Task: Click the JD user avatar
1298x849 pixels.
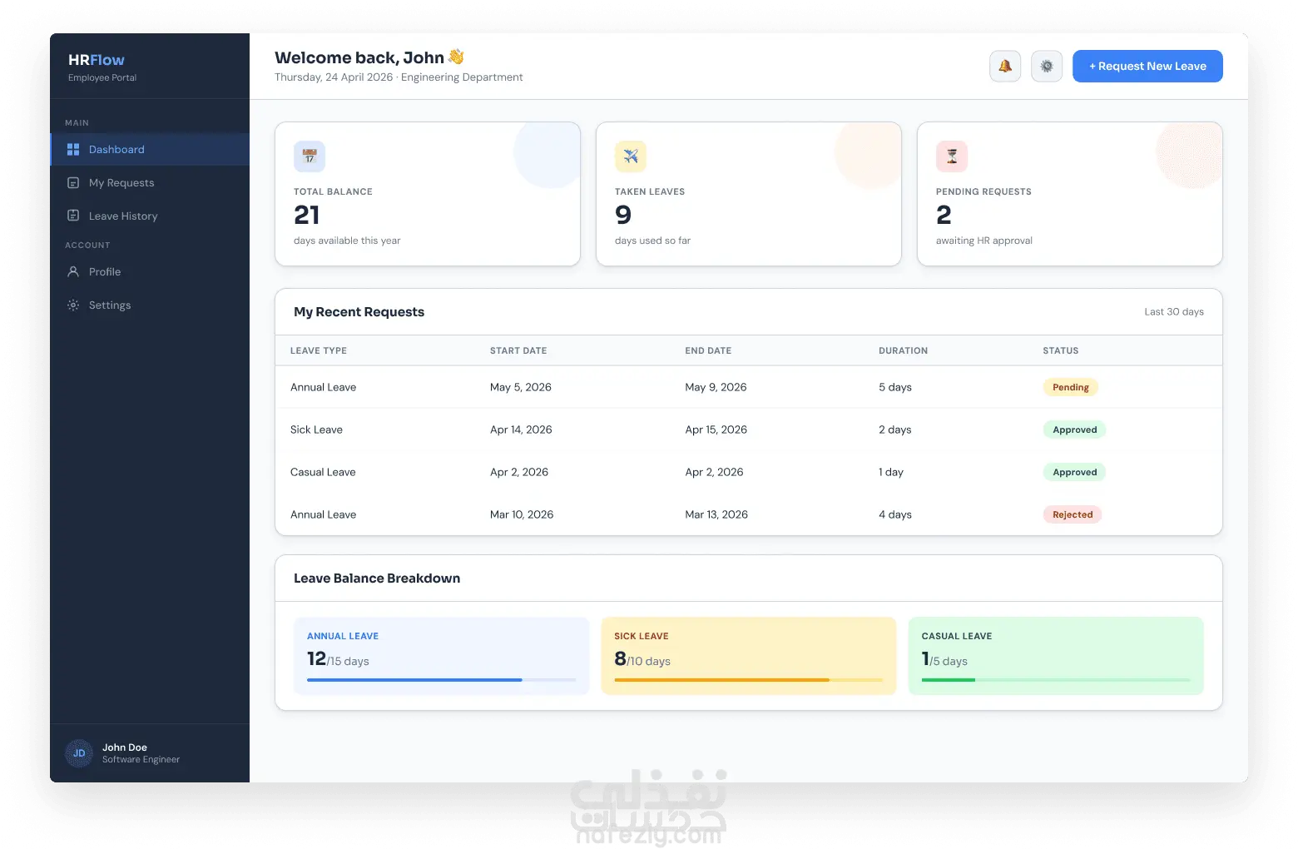Action: tap(79, 753)
